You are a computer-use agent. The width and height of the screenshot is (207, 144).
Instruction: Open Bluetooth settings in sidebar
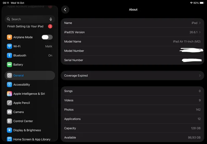click(x=30, y=55)
